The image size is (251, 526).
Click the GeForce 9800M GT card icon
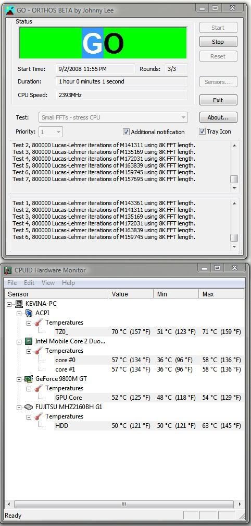[x=29, y=379]
